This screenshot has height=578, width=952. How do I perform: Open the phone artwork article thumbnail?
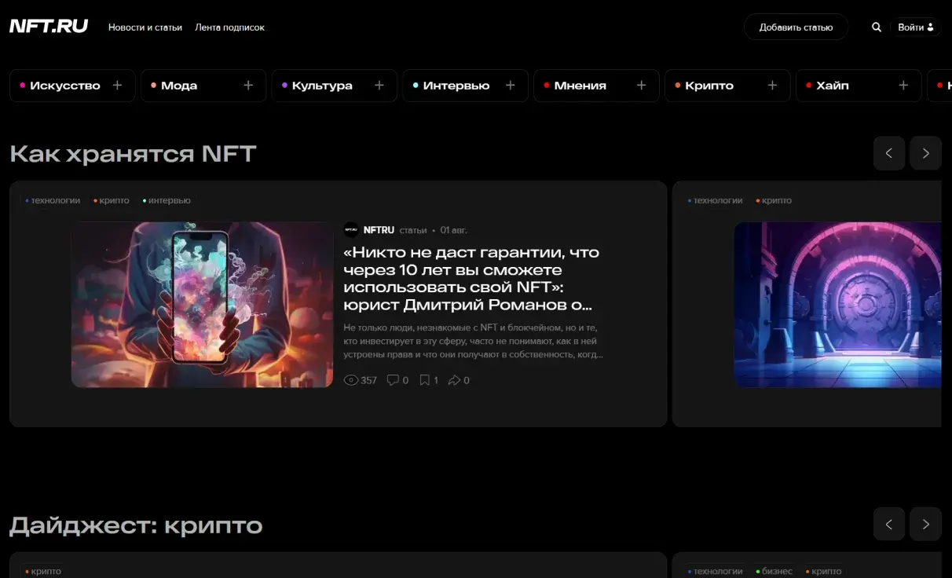point(202,305)
